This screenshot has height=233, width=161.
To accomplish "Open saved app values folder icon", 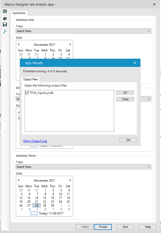I will coord(5,19).
